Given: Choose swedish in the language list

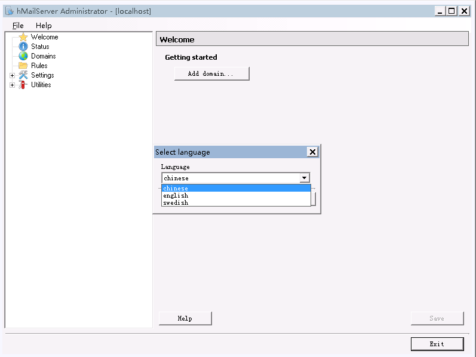Looking at the screenshot, I should 236,202.
